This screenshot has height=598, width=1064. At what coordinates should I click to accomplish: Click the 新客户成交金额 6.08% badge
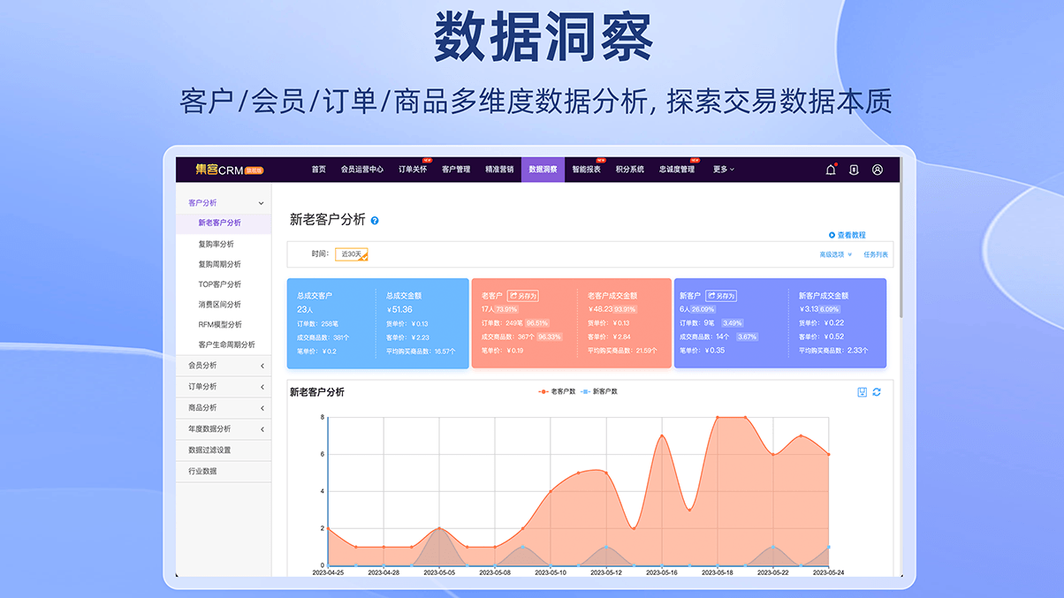pos(829,310)
